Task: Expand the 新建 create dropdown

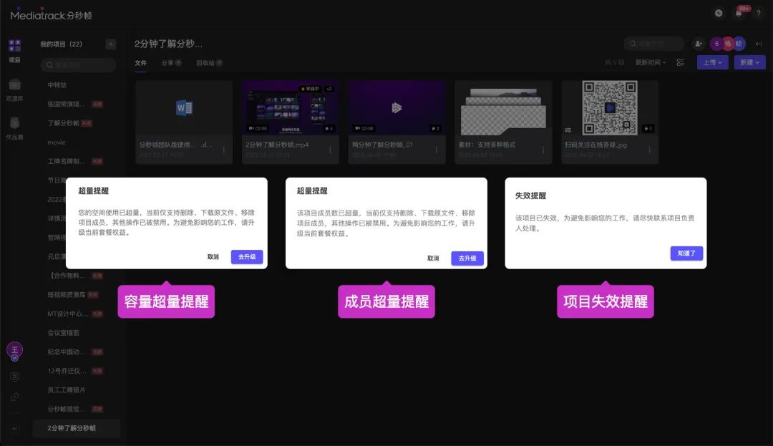Action: 749,63
